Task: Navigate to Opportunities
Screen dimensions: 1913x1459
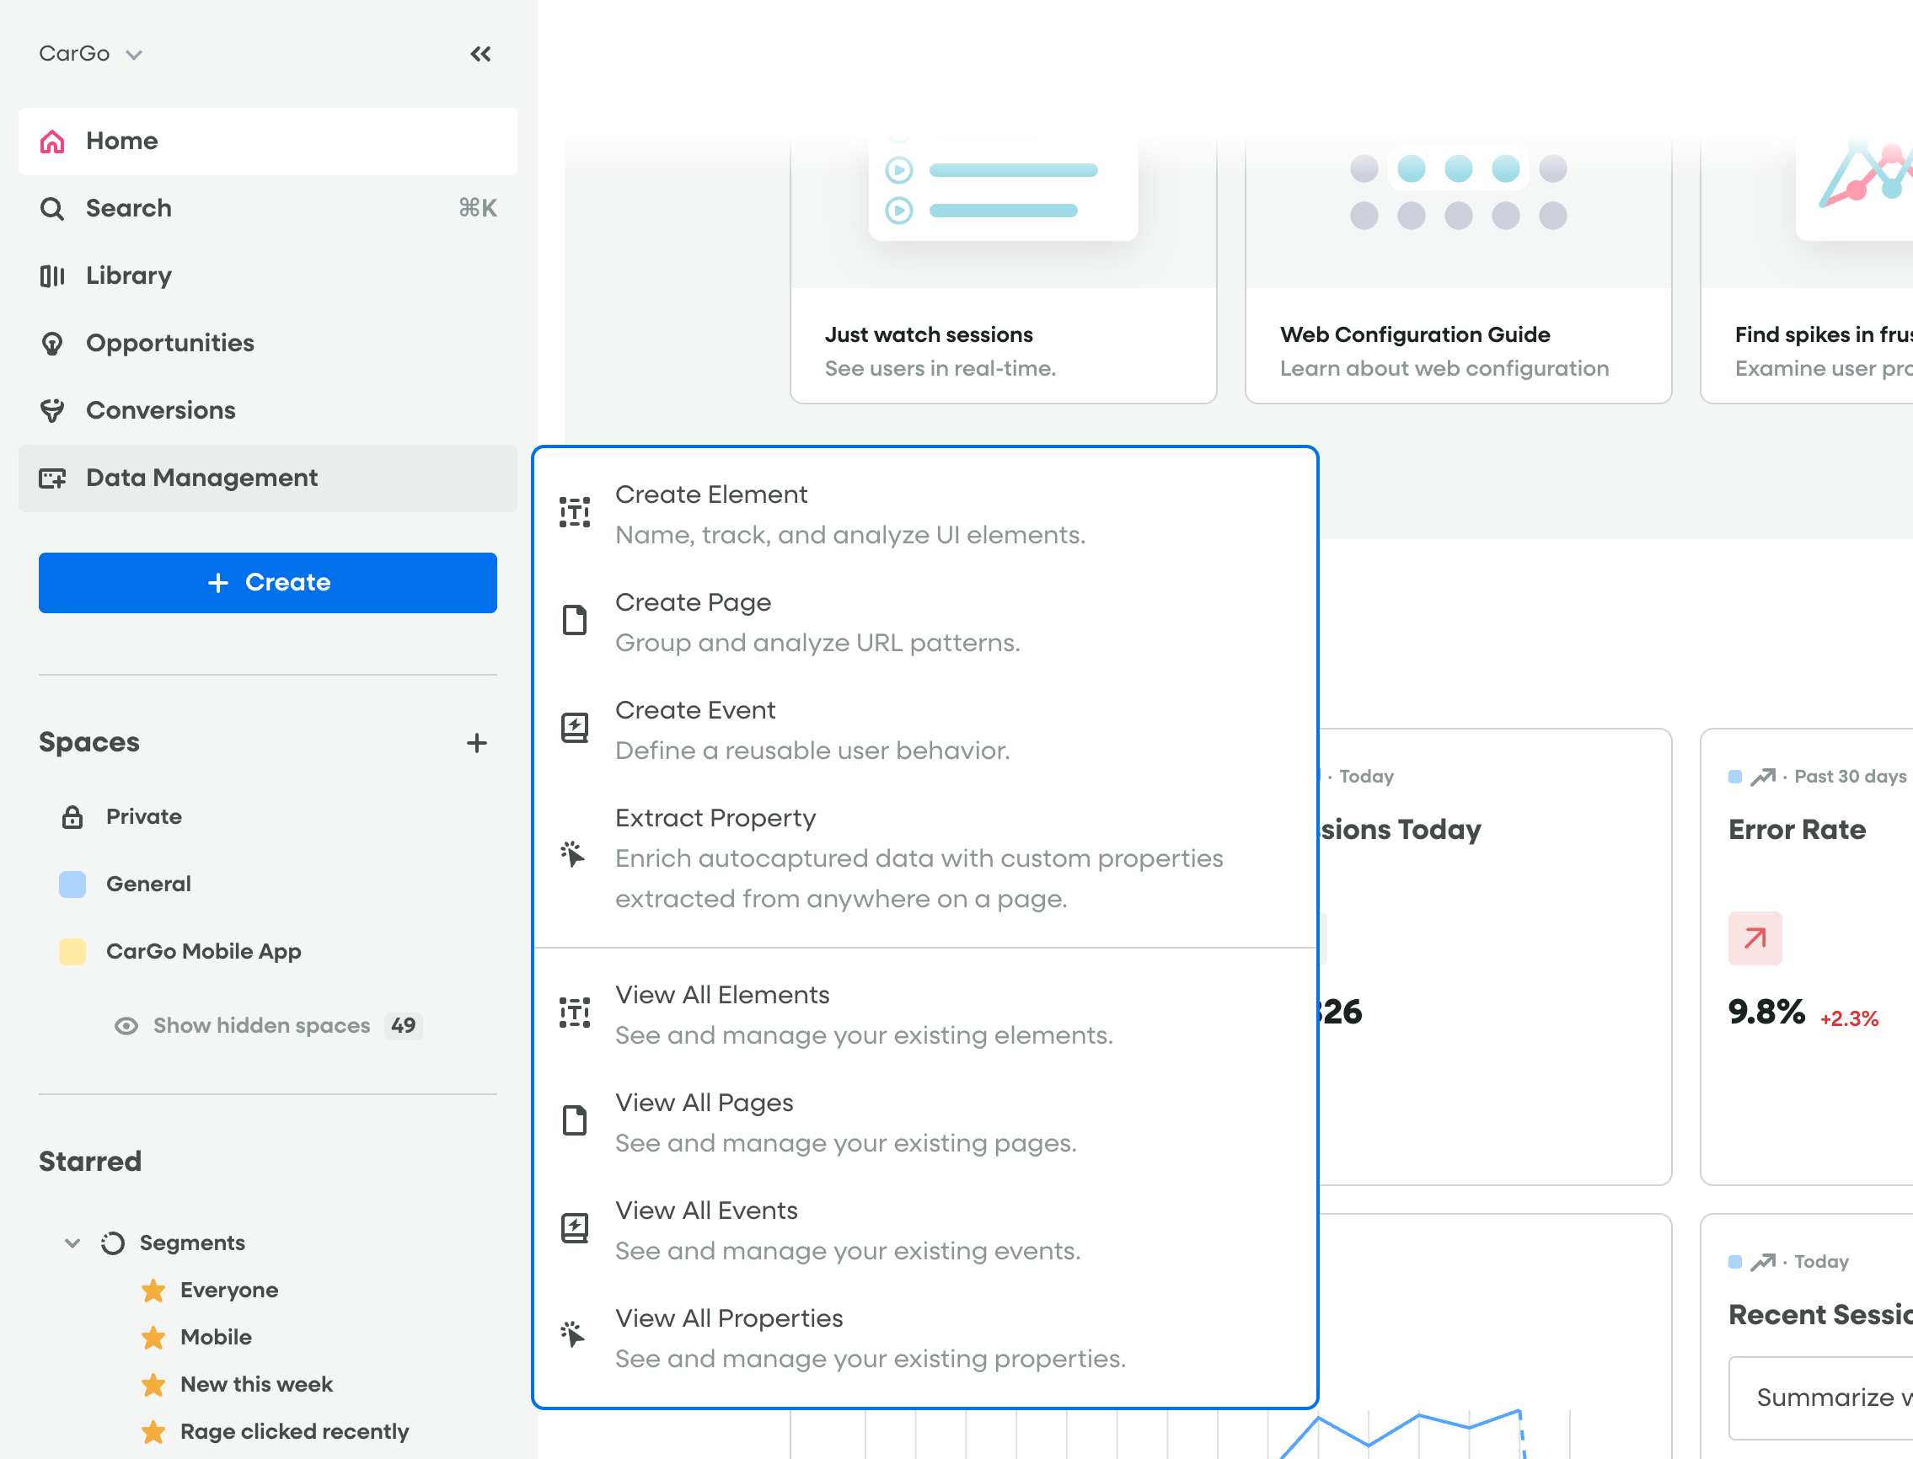Action: tap(170, 343)
